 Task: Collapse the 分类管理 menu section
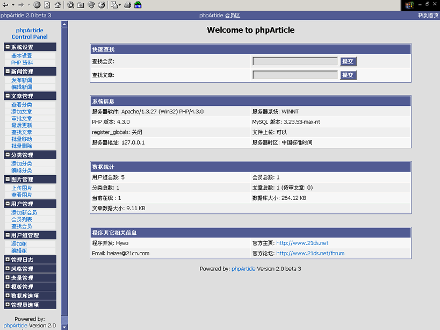[x=8, y=155]
